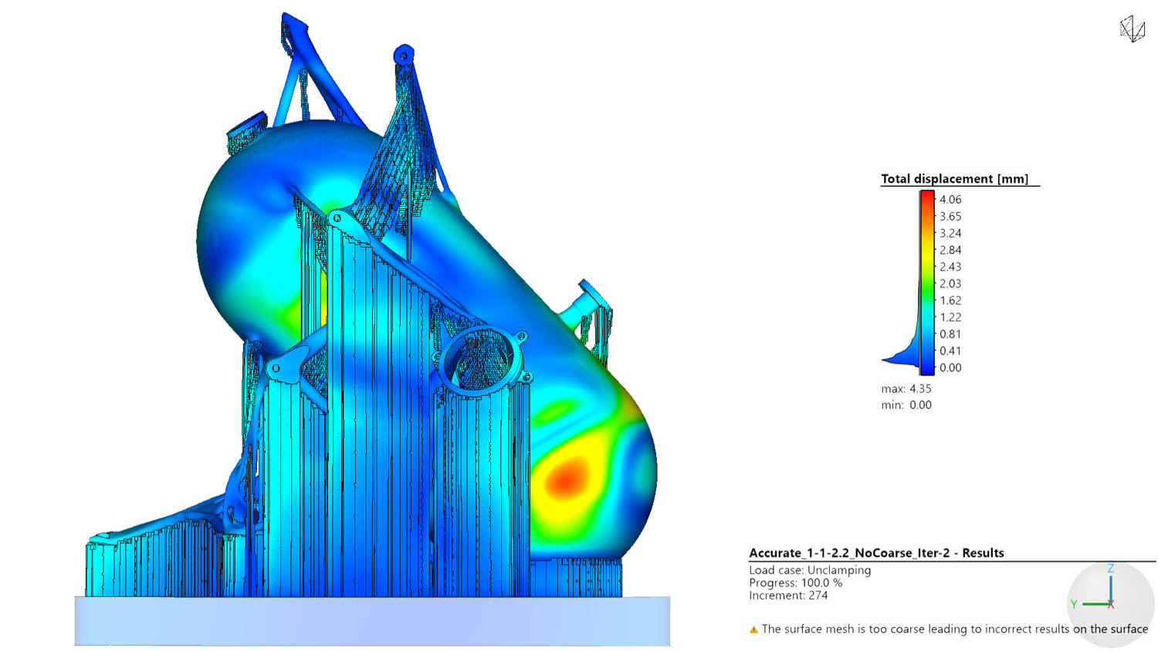The image size is (1158, 651).
Task: Click the surface mesh too coarse warning message
Action: (x=954, y=629)
